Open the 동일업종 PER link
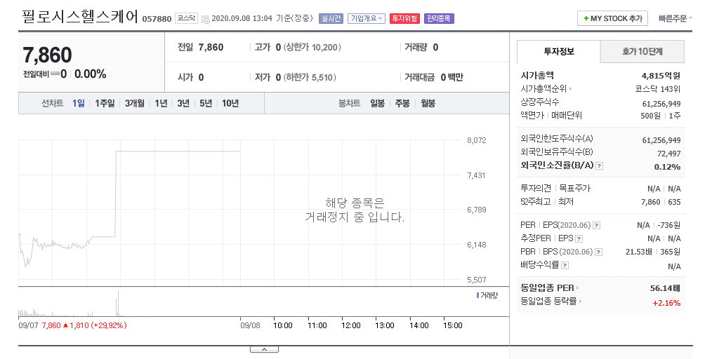Viewport: 712px width, 359px height. (x=549, y=288)
